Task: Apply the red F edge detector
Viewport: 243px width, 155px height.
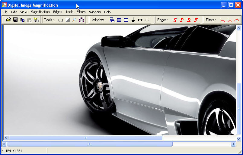Action: (x=196, y=20)
